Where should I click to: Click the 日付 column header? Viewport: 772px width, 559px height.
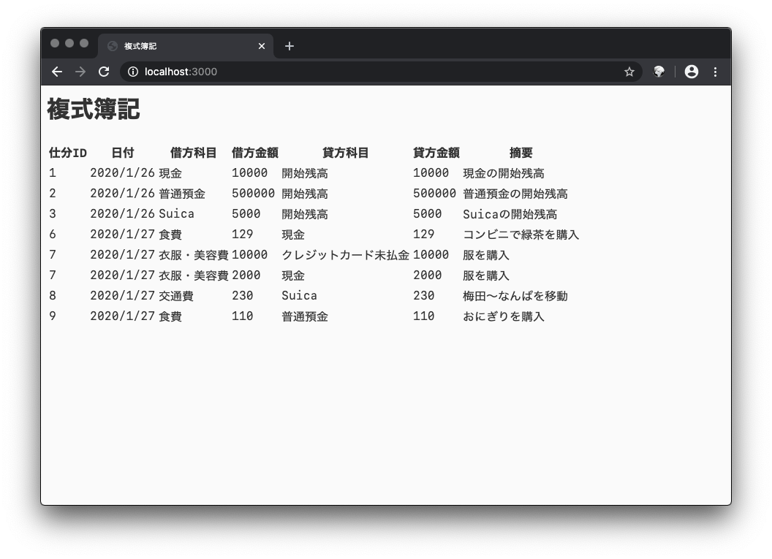click(121, 153)
